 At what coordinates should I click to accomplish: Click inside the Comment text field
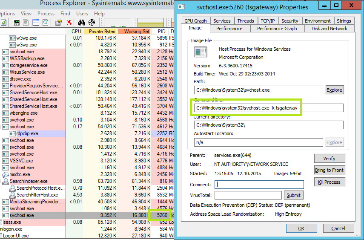tap(259, 185)
